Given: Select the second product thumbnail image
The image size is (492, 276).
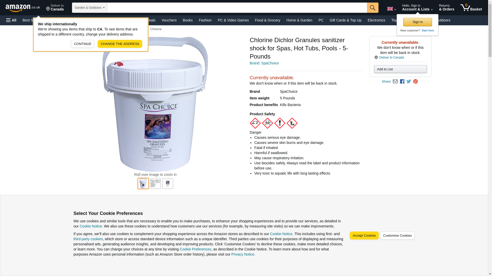Looking at the screenshot, I should coord(155,183).
